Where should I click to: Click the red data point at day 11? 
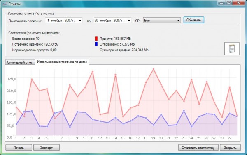pyautogui.click(x=93, y=71)
